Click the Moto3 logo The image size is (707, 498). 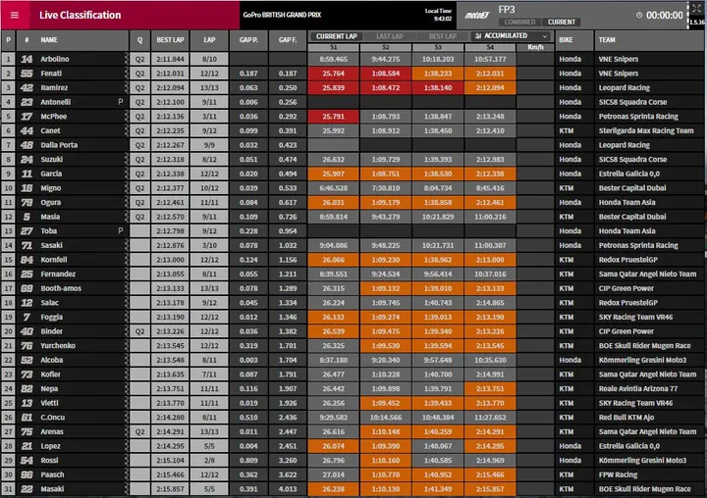(x=477, y=16)
